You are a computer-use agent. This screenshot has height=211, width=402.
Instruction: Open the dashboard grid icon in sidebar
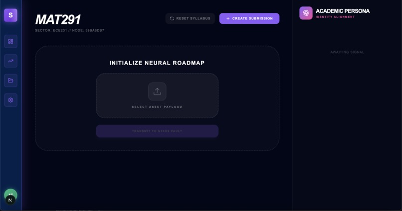tap(10, 41)
